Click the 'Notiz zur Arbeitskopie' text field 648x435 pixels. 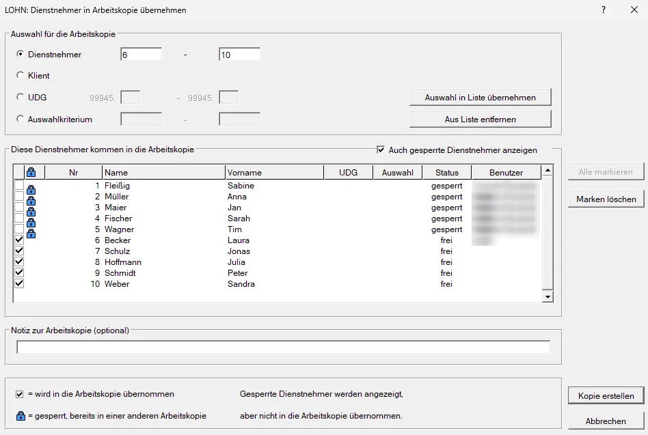(x=284, y=347)
